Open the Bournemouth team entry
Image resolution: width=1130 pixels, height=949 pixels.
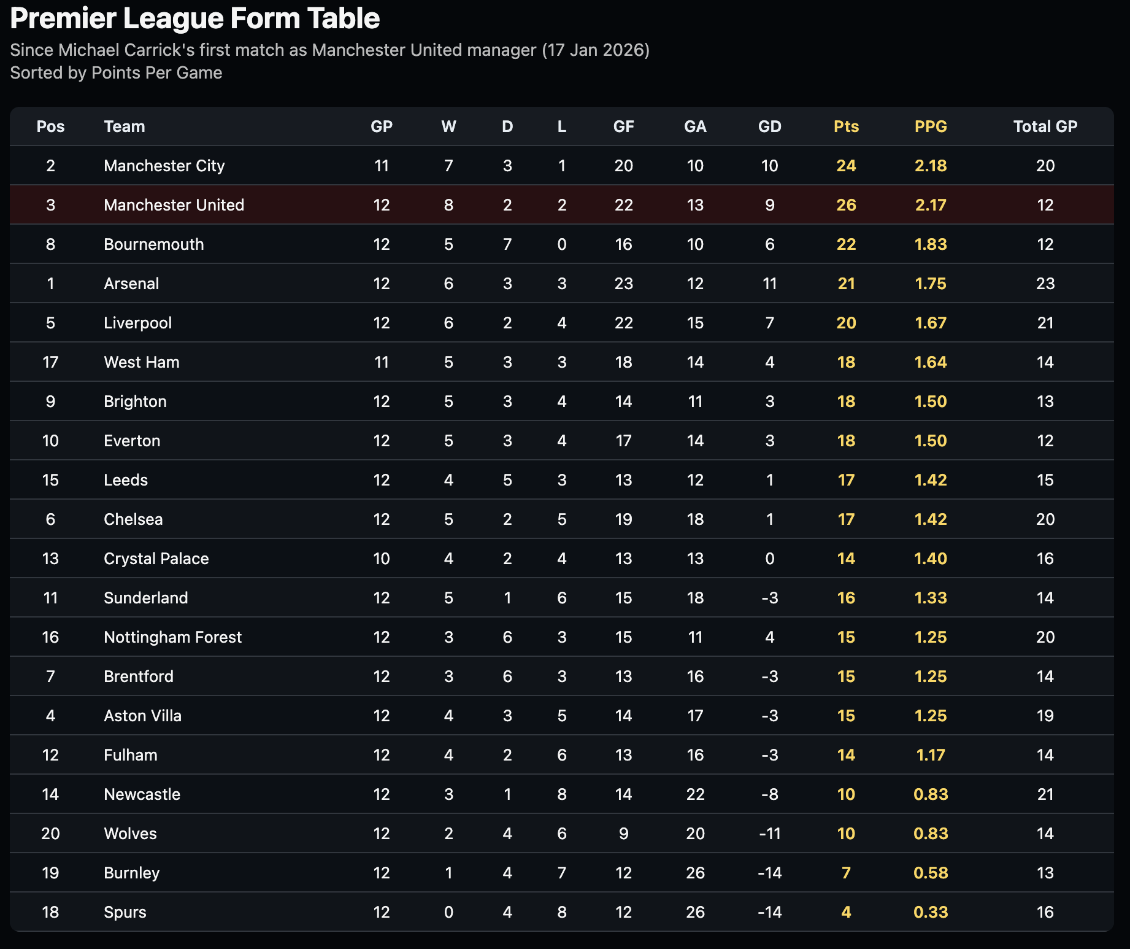154,244
